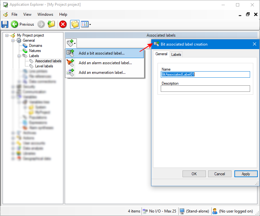Click the folder up-level icon in toolbar
This screenshot has width=260, height=216.
coord(51,24)
